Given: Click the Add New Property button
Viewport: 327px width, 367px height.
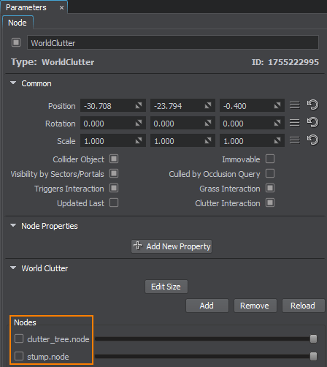Looking at the screenshot, I should click(x=172, y=246).
